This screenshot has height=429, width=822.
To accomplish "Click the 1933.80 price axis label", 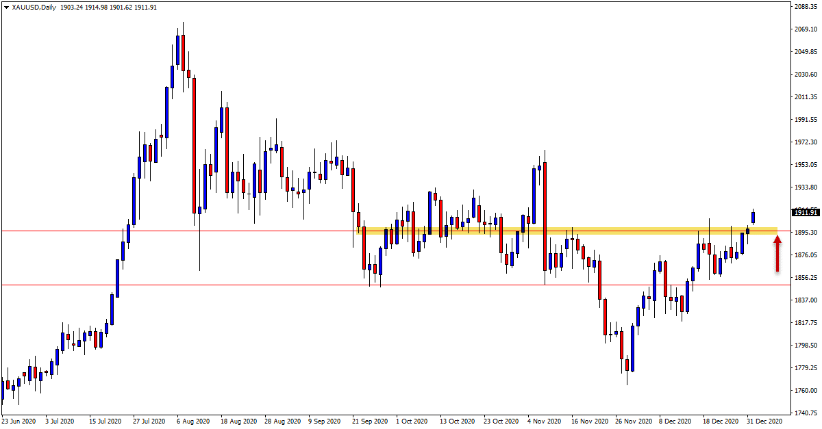I will coord(806,187).
